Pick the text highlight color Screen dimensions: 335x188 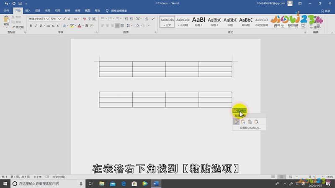click(72, 26)
